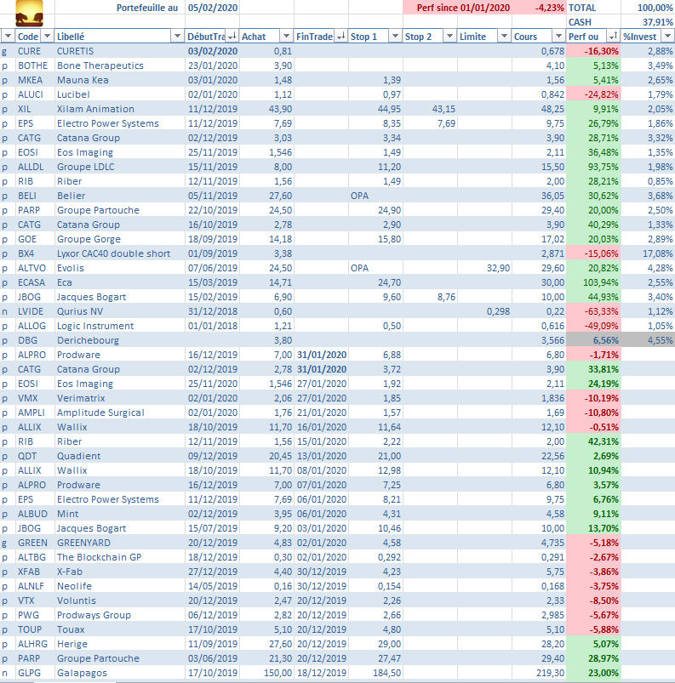Select the DBG 4,55% invest cell
The image size is (675, 683).
coord(648,339)
